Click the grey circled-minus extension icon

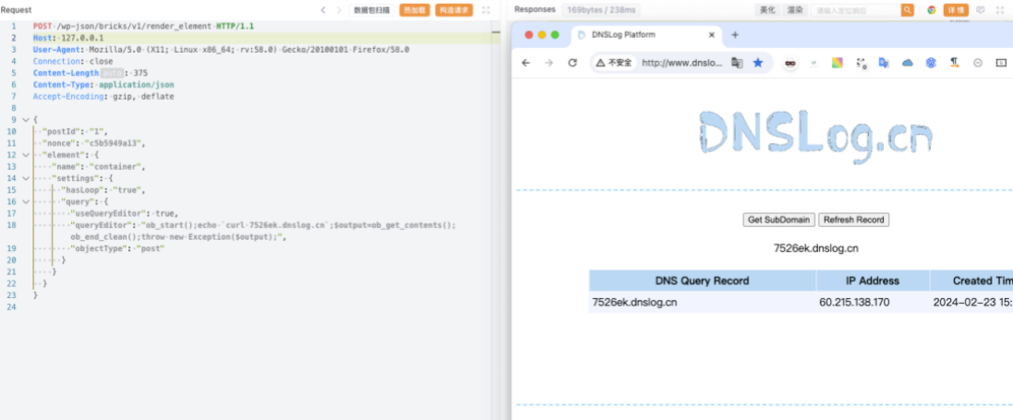(978, 63)
